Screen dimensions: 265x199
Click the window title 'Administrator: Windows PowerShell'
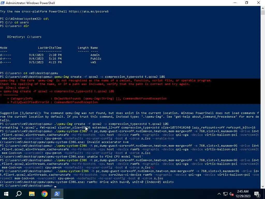coord(30,3)
